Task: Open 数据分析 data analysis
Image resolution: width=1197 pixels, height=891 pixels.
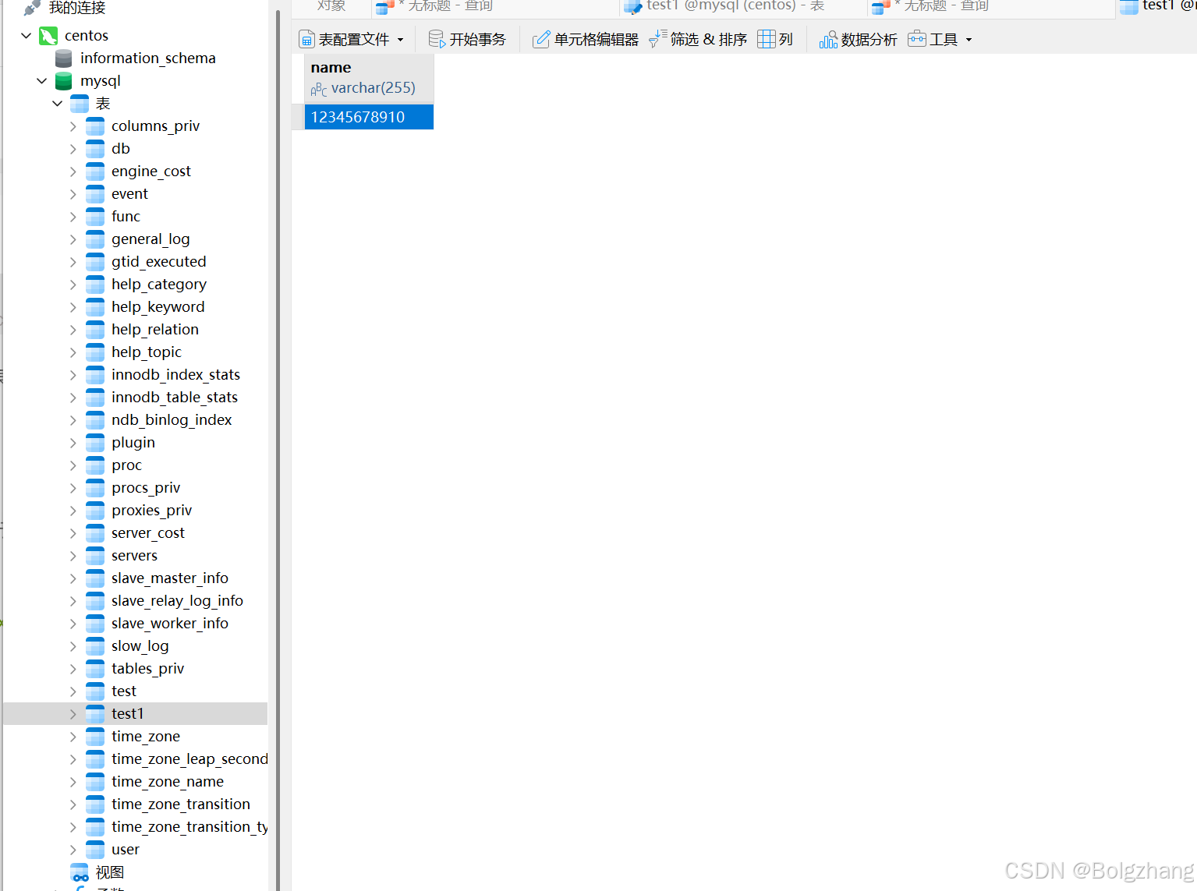Action: (x=859, y=40)
